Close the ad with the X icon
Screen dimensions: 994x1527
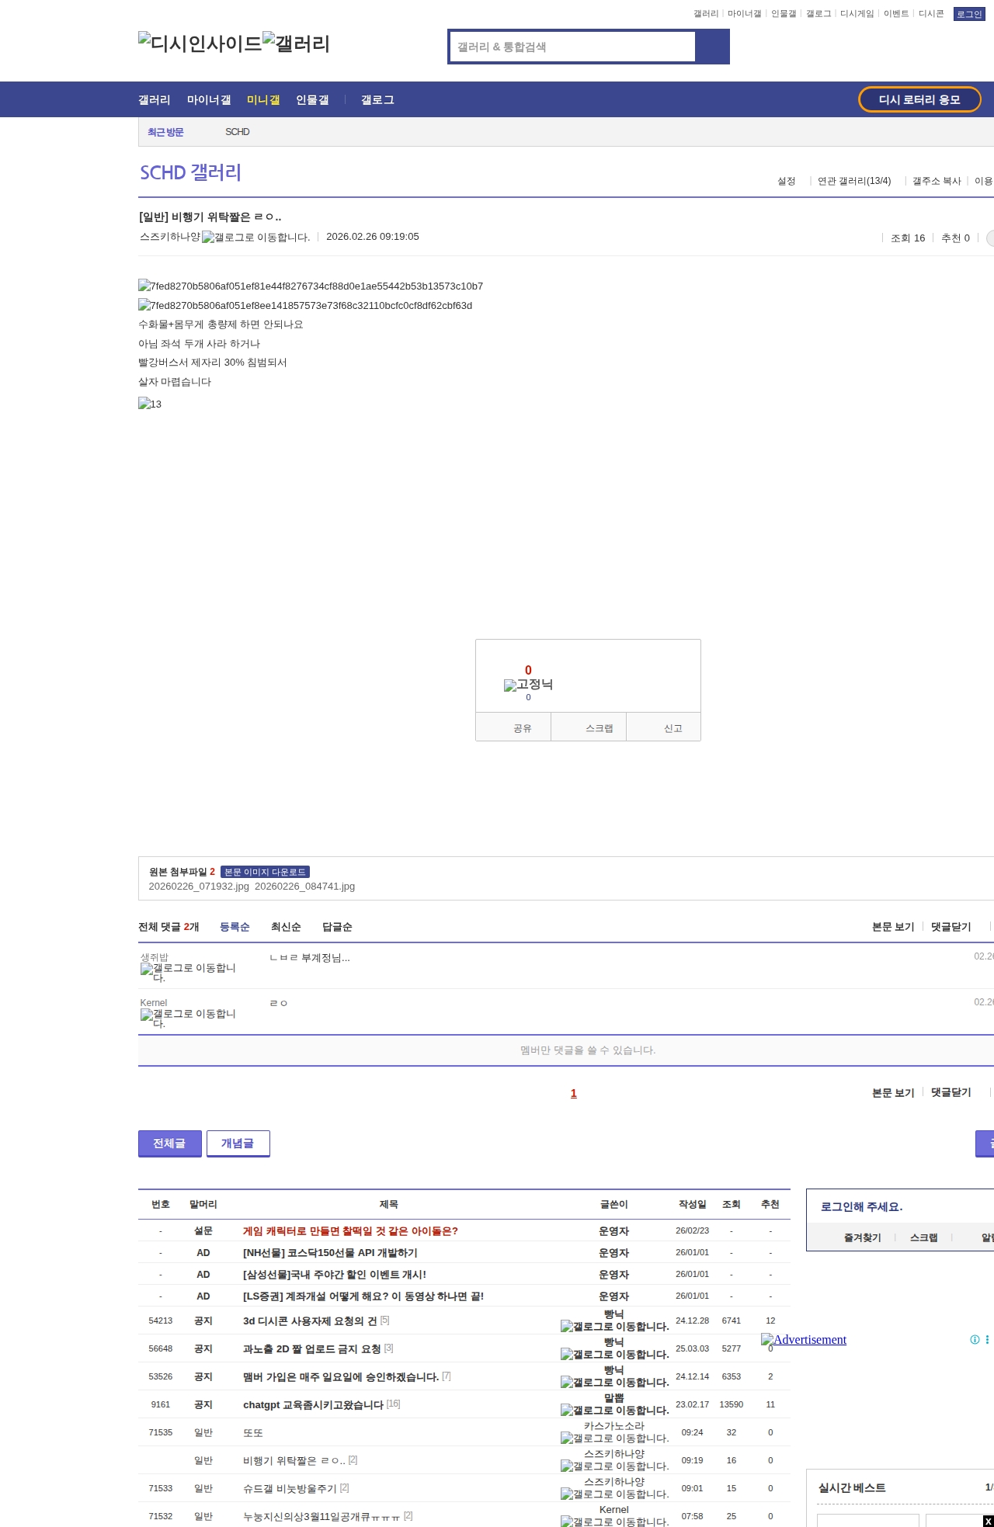(x=988, y=1521)
